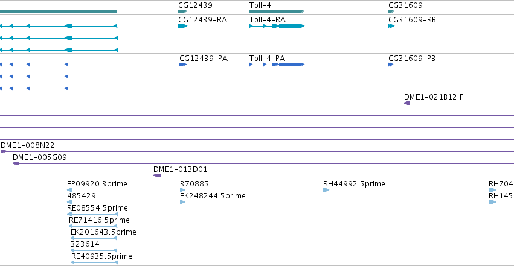
Task: Select the DME1-013D01 clone arrow
Action: pyautogui.click(x=157, y=176)
